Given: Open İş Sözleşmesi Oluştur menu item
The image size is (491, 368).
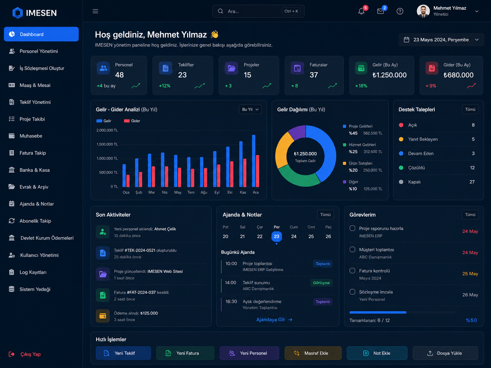Looking at the screenshot, I should click(41, 68).
